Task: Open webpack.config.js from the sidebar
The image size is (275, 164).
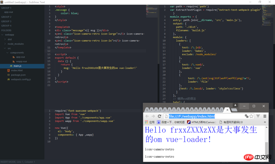Action: (x=21, y=79)
